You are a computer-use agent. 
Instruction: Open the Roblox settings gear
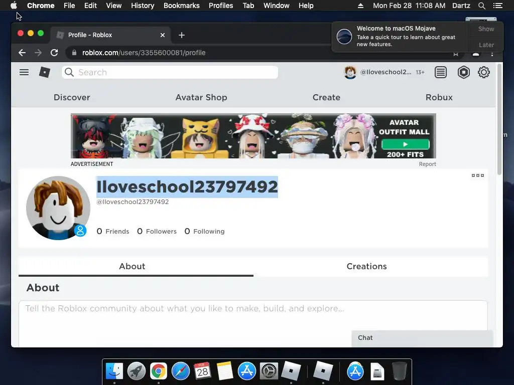point(483,72)
